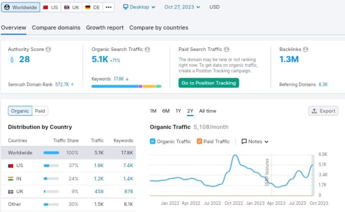Image resolution: width=345 pixels, height=212 pixels.
Task: Click the Traffic Share column header
Action: tap(66, 141)
